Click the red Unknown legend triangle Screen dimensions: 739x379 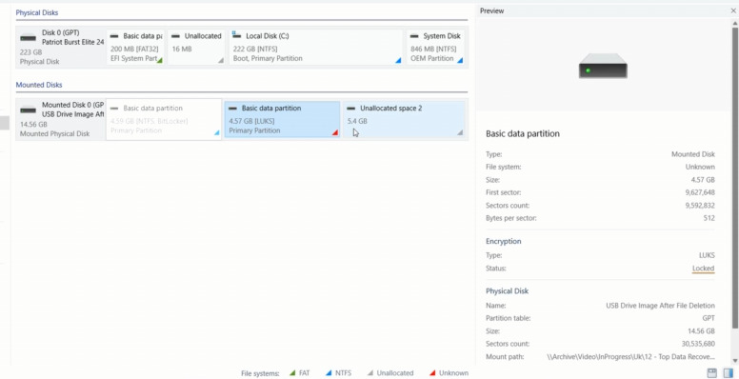432,373
